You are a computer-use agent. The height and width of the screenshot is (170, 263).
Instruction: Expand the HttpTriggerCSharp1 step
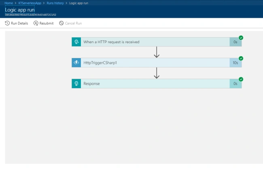(x=157, y=63)
